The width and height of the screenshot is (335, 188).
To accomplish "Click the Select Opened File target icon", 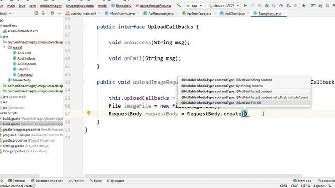I will click(x=36, y=13).
